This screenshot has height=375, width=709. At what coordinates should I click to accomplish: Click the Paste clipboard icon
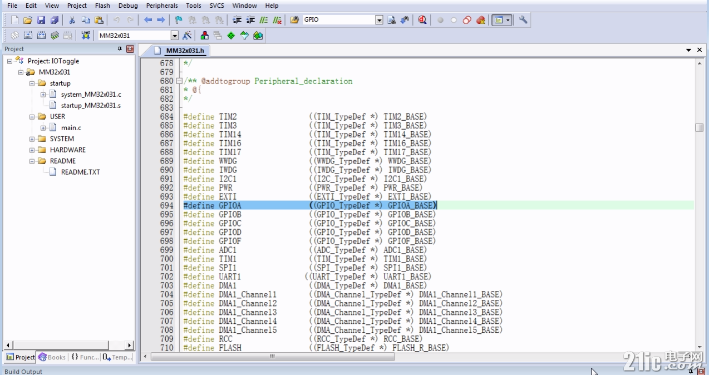(99, 20)
